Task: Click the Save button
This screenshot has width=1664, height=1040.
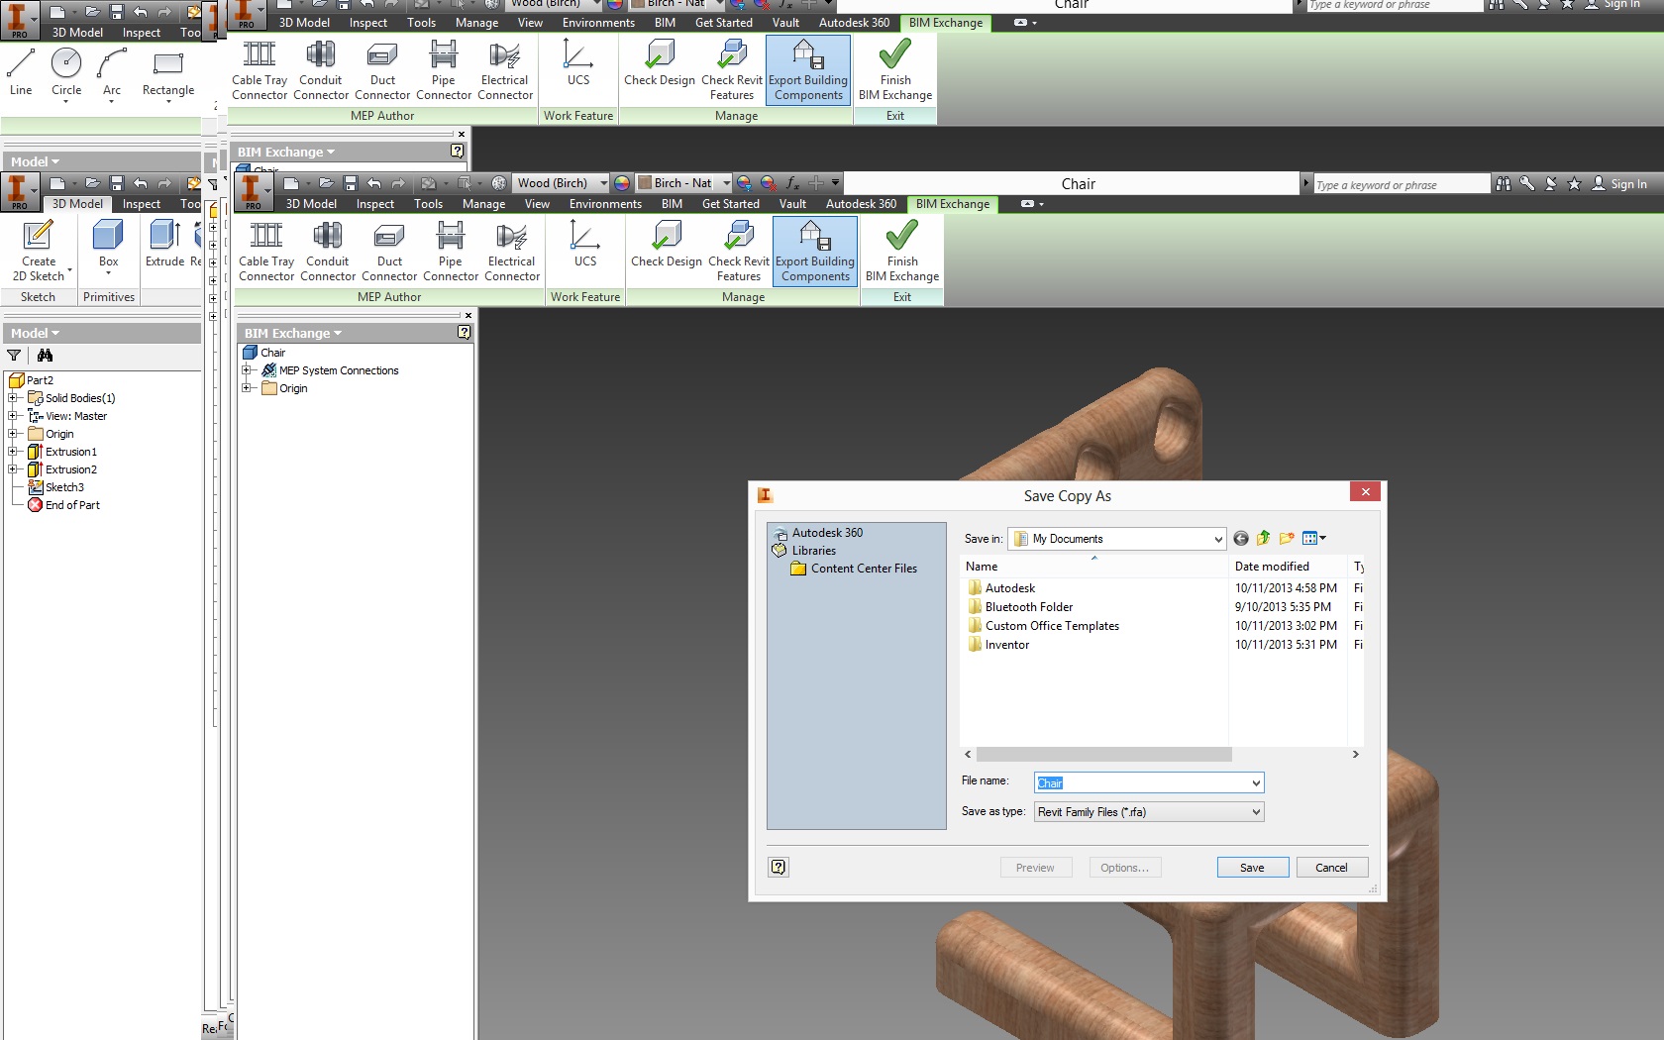Action: (1253, 868)
